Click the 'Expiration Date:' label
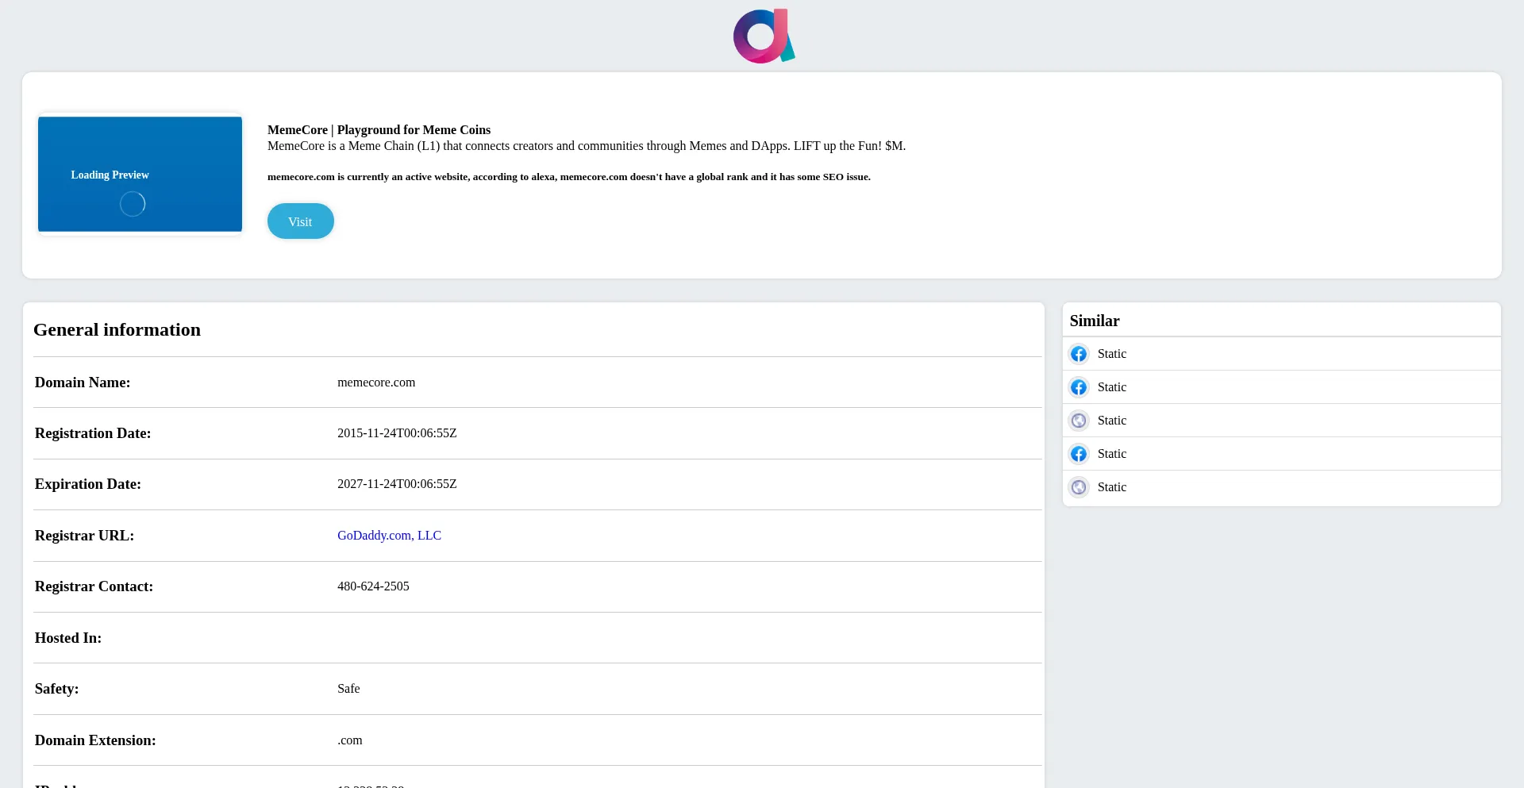 88,484
